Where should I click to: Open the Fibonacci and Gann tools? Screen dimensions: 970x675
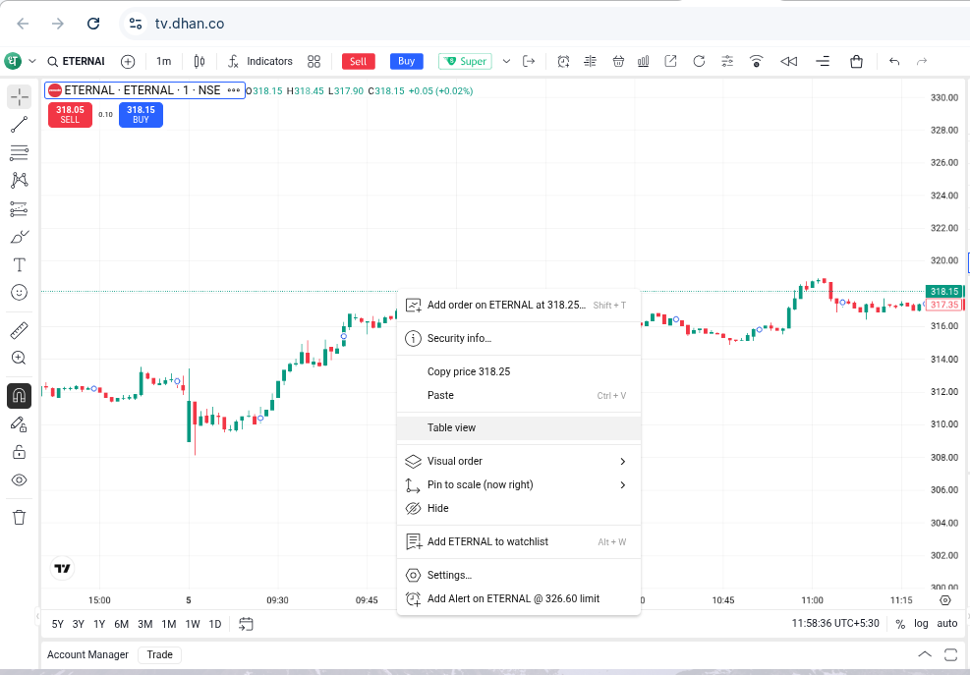point(20,152)
